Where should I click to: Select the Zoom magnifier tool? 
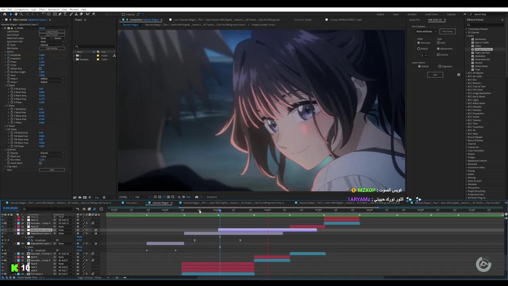[x=21, y=14]
